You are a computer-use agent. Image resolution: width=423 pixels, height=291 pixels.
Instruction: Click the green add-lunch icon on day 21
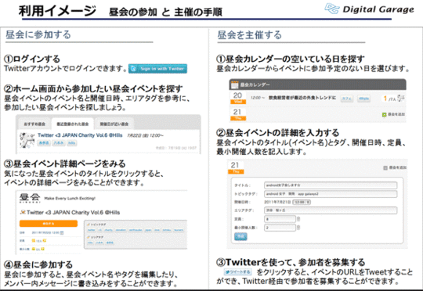pyautogui.click(x=385, y=114)
